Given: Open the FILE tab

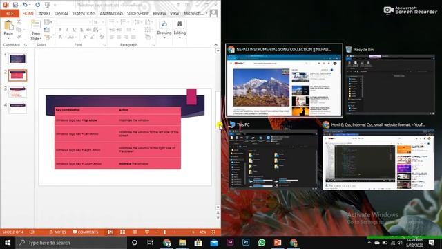Looking at the screenshot, I should (x=10, y=13).
